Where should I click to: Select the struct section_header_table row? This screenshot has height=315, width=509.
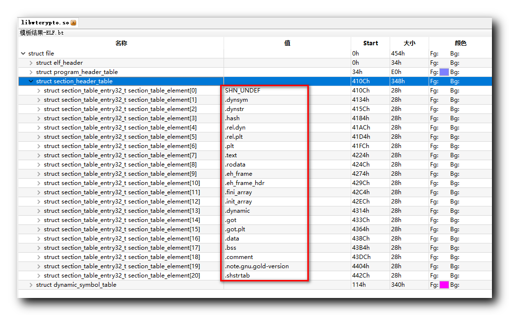tap(255, 81)
